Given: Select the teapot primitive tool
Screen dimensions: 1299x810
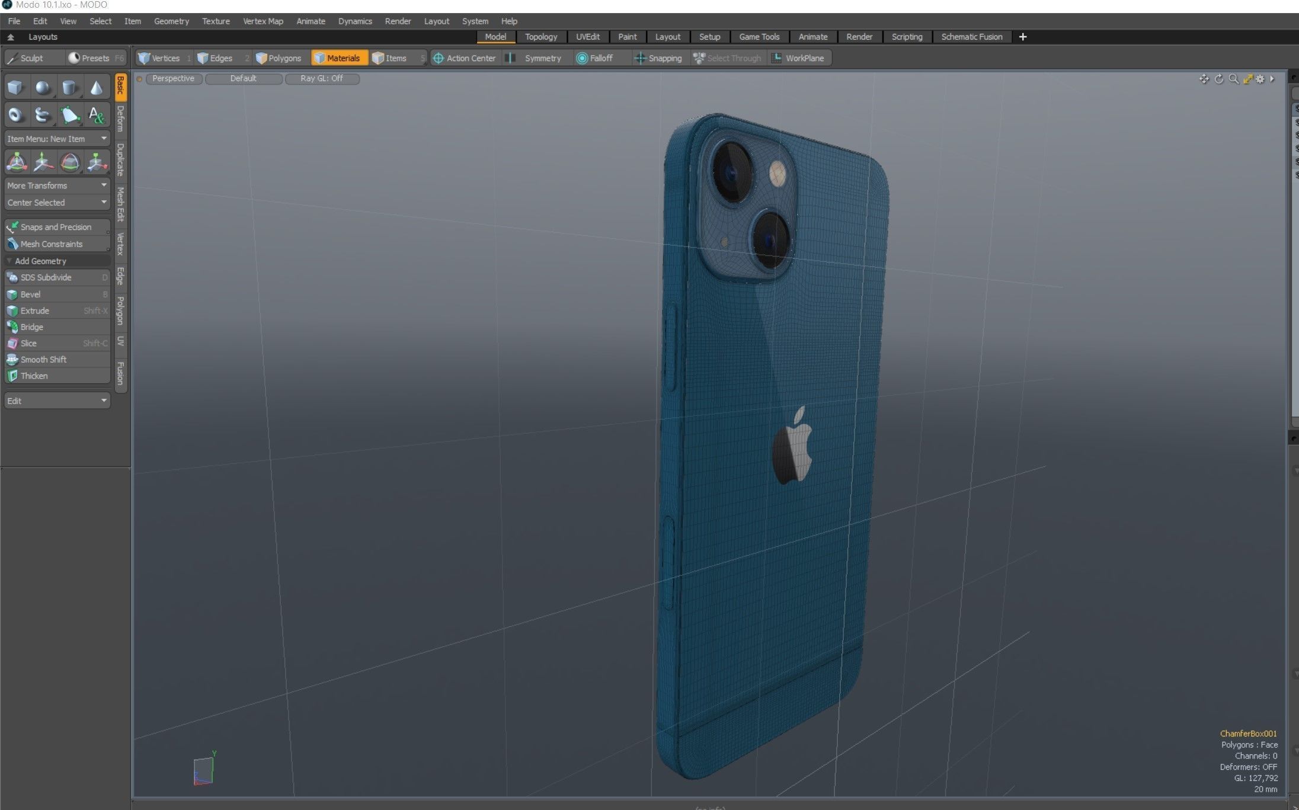Looking at the screenshot, I should [43, 114].
